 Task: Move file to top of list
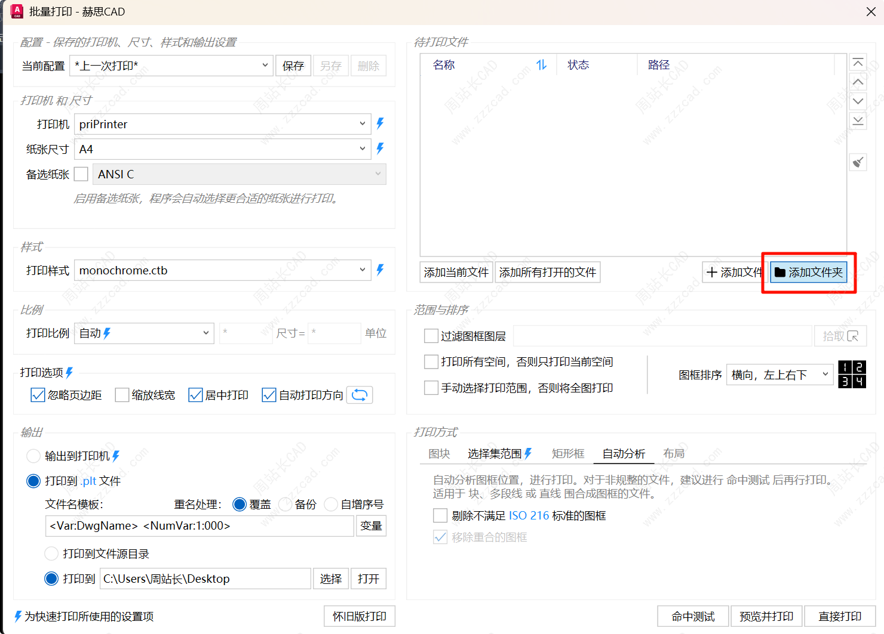[x=858, y=63]
